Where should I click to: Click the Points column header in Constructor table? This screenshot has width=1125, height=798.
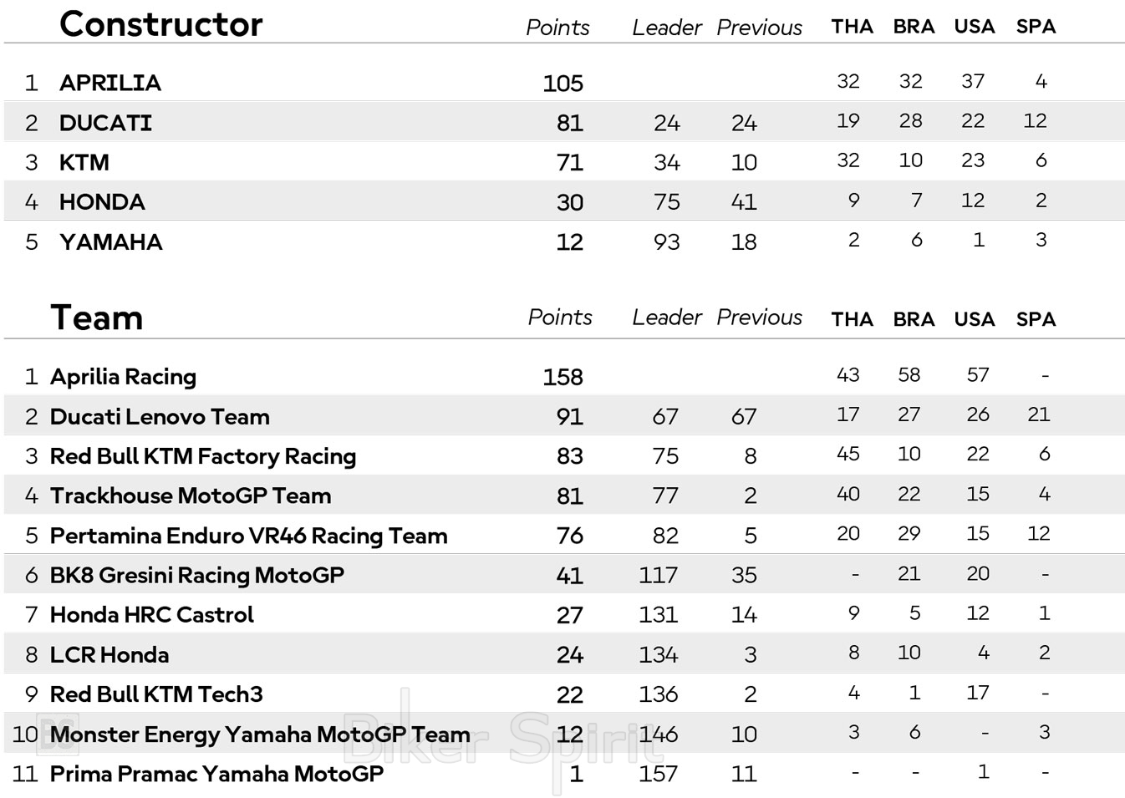(557, 28)
